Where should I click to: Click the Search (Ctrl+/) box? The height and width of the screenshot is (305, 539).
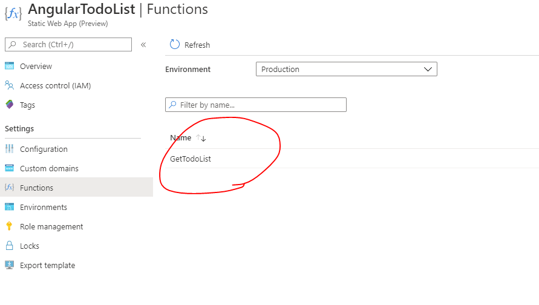coord(73,44)
